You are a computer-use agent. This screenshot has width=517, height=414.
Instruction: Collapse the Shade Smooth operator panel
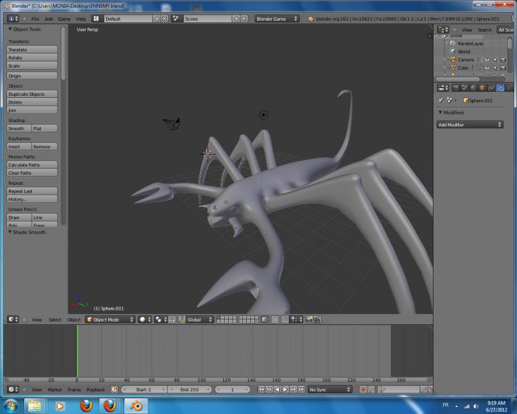pyautogui.click(x=10, y=232)
